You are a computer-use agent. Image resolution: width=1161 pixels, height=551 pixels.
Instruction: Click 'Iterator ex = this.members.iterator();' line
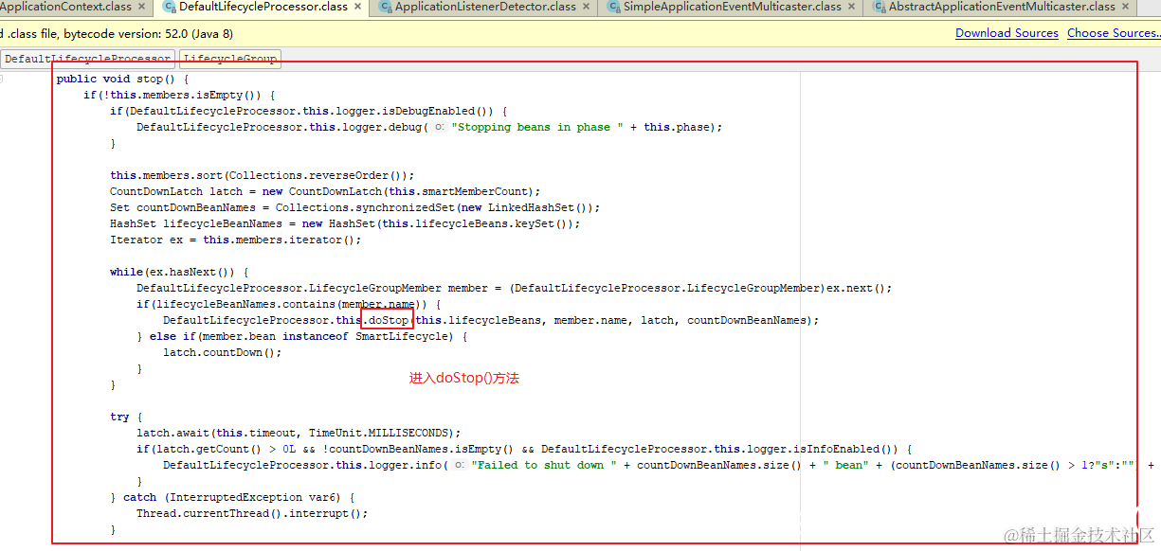[x=236, y=240]
